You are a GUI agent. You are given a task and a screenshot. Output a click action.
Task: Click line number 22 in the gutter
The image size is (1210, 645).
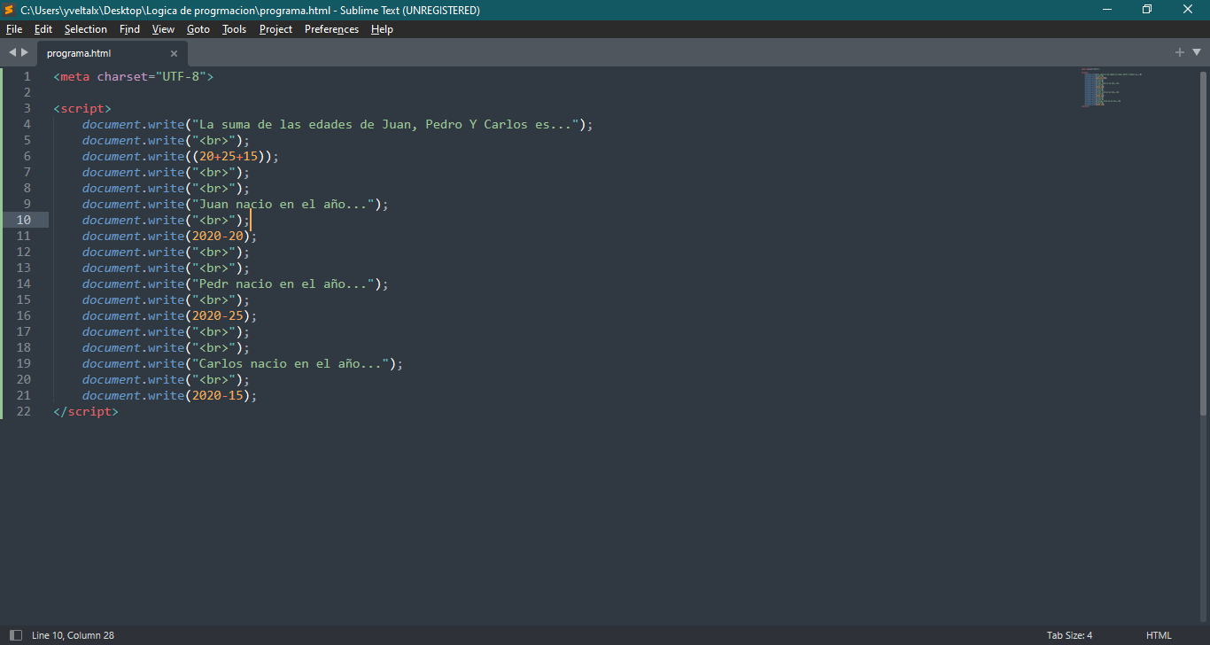23,411
